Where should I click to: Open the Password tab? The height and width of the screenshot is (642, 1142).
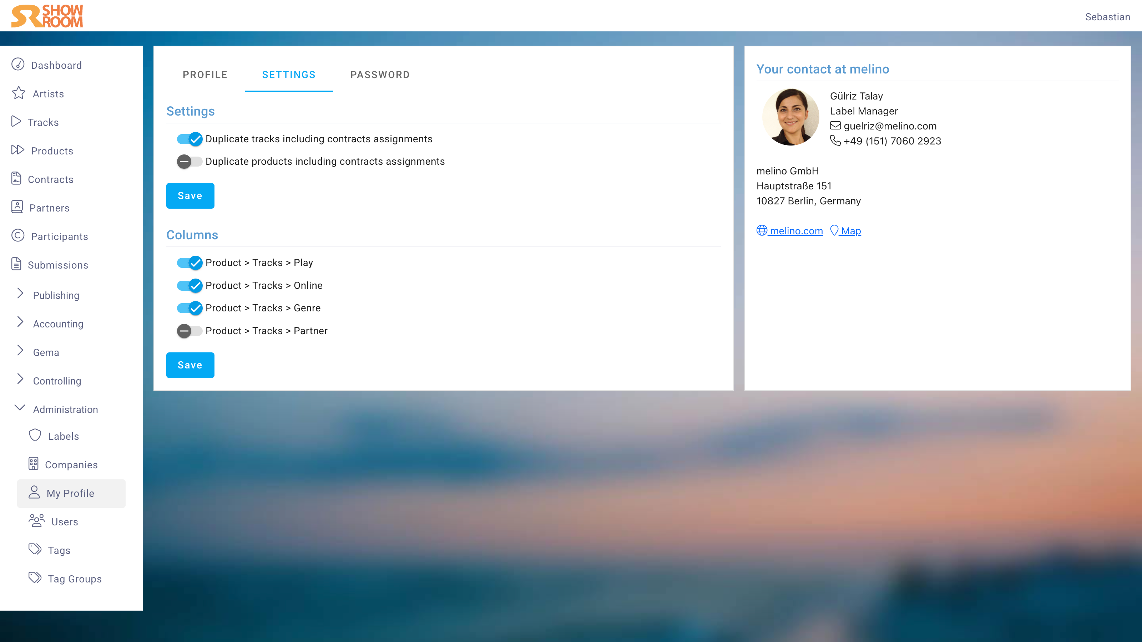coord(380,75)
